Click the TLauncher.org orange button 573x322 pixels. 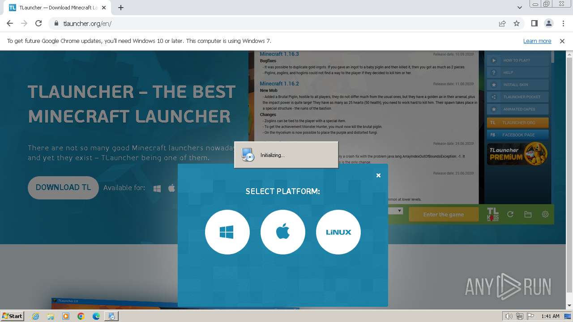tap(517, 123)
